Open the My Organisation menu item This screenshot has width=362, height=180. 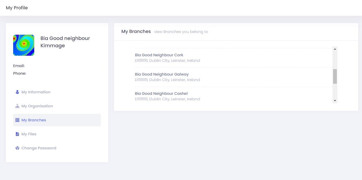[37, 106]
